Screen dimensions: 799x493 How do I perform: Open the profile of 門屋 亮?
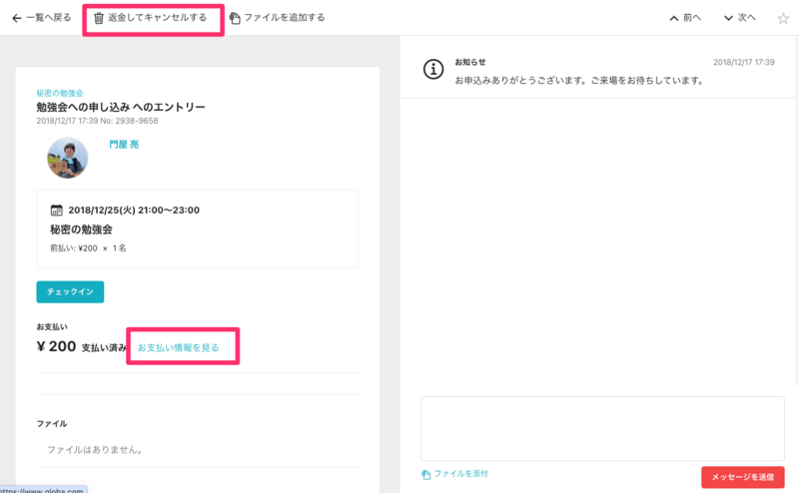[125, 145]
